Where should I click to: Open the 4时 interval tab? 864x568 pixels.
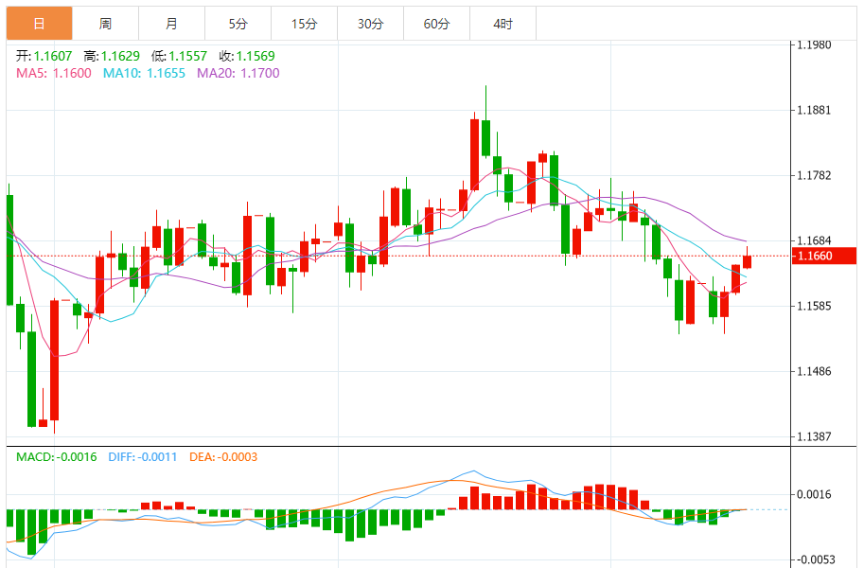tap(503, 23)
